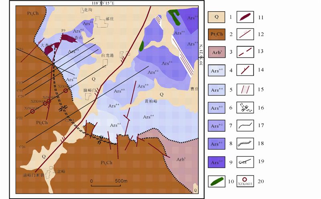This screenshot has height=199, width=321.
Task: Click the F9 fault label on map
Action: coord(63,30)
